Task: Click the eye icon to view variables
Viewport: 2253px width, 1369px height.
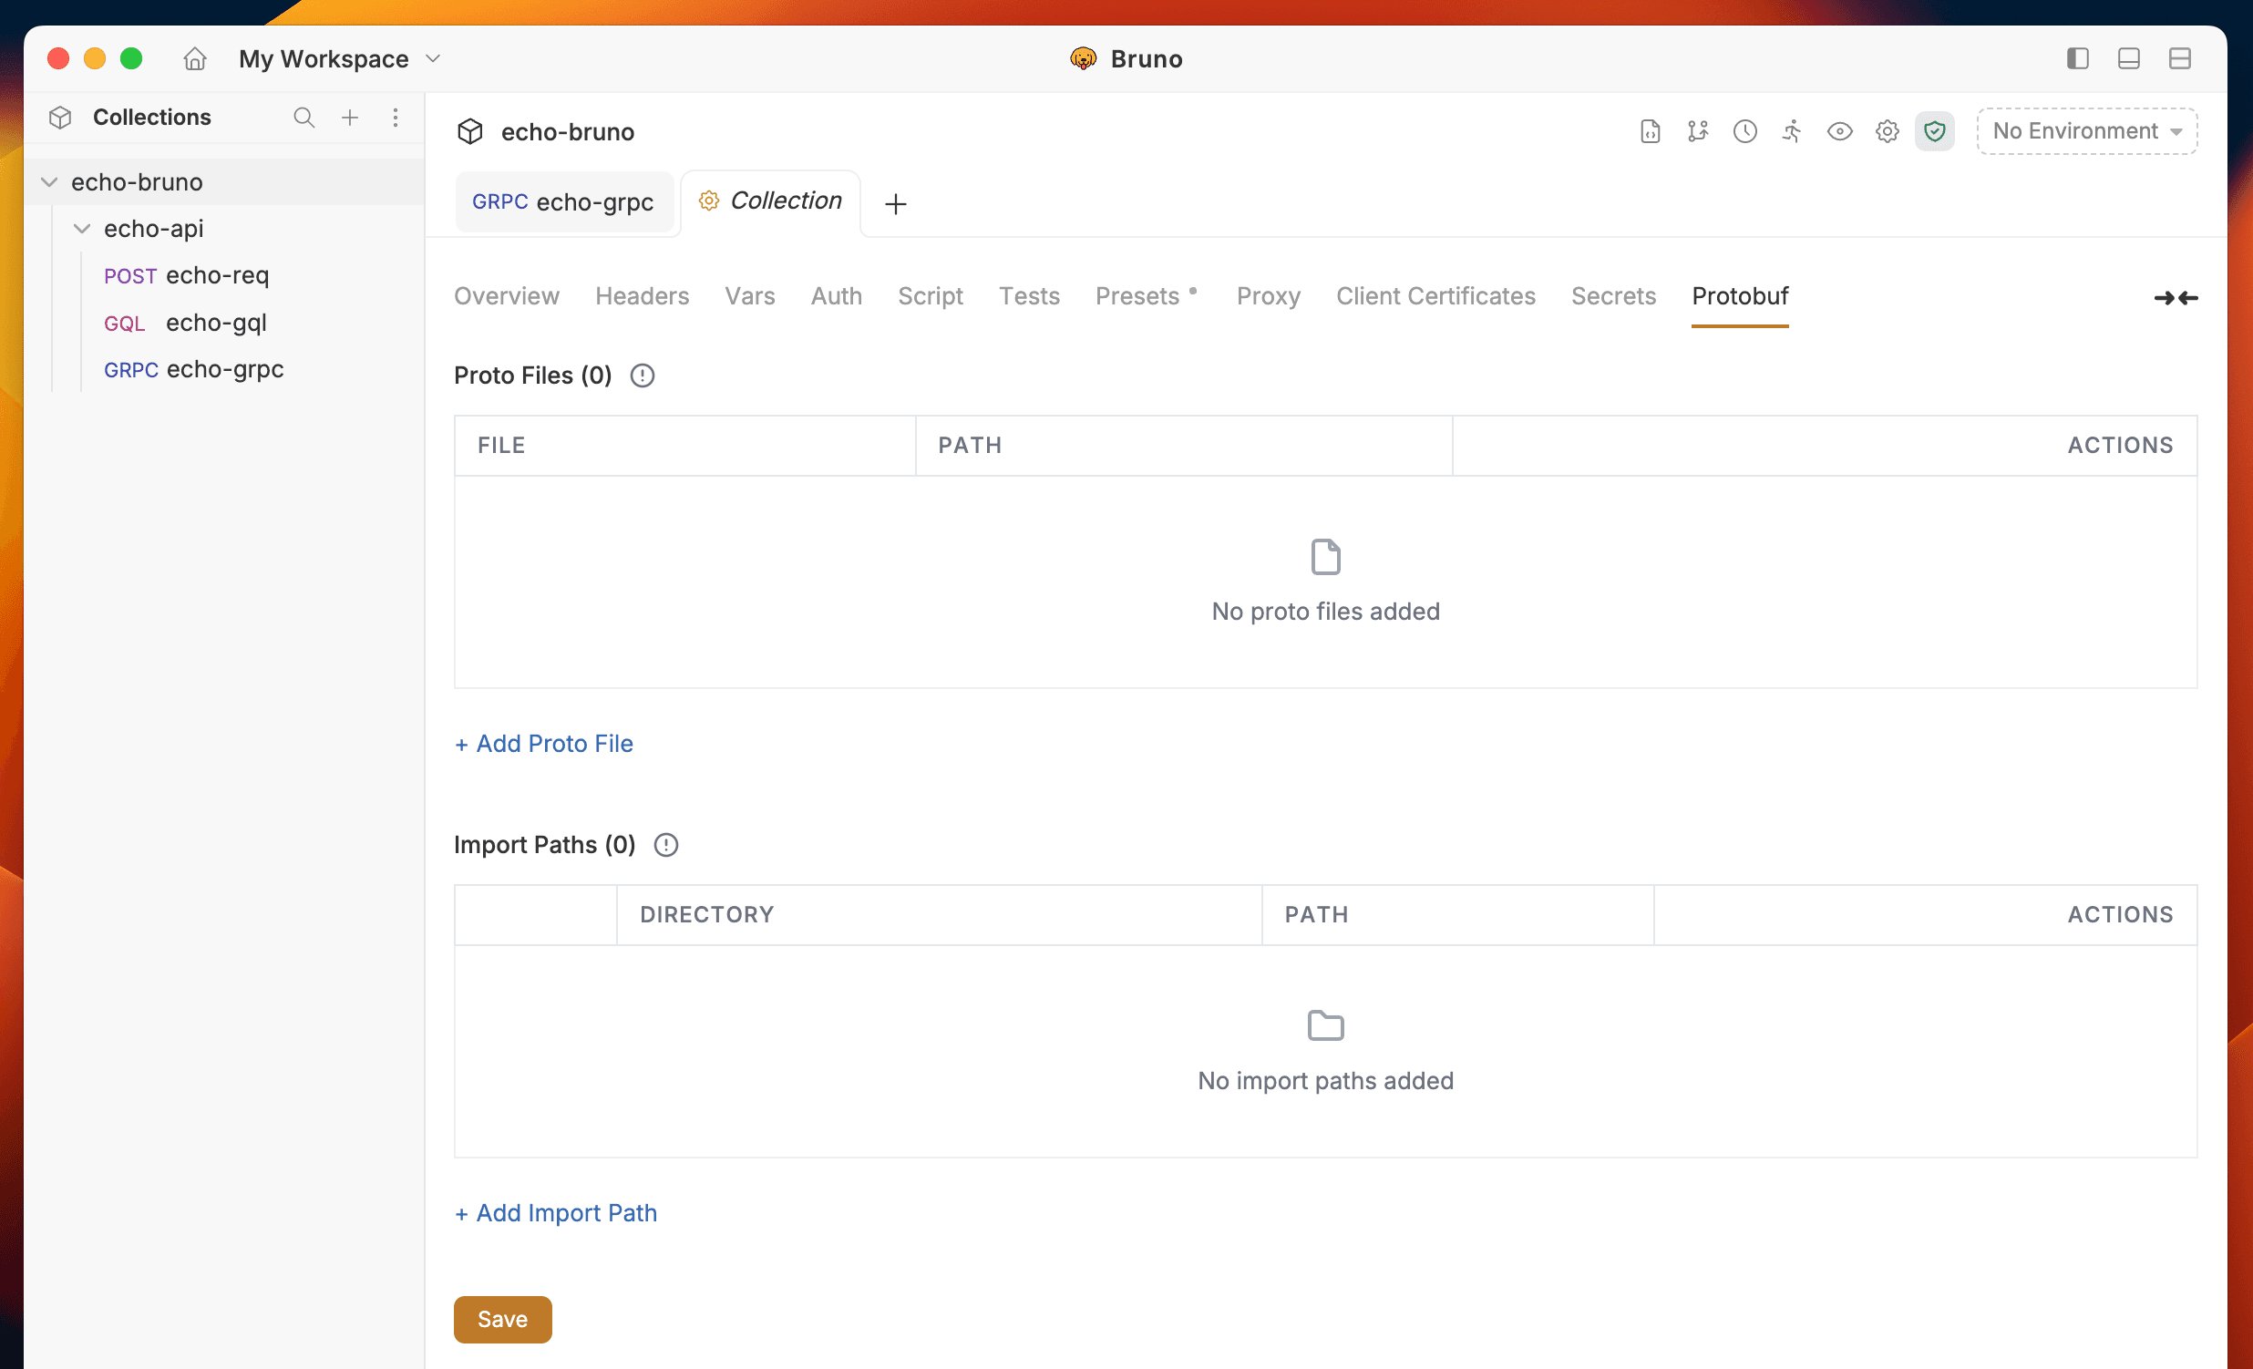Action: [x=1840, y=130]
